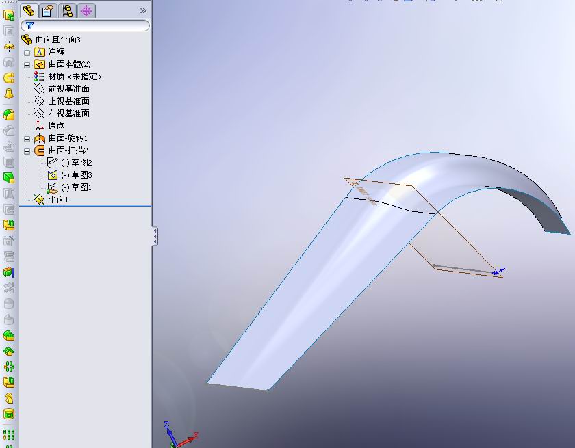Click the green circular ring pattern icon
575x448 pixels.
point(9,367)
